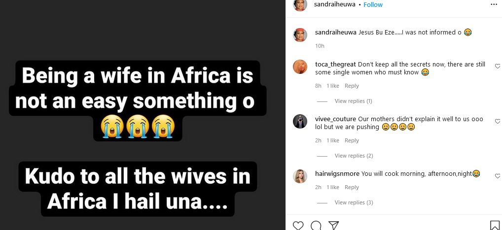This screenshot has height=230, width=502.
Task: Open toca_thegreat profile avatar
Action: [300, 66]
